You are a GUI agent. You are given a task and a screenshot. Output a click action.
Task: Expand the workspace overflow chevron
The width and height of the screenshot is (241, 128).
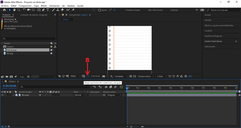[197, 10]
